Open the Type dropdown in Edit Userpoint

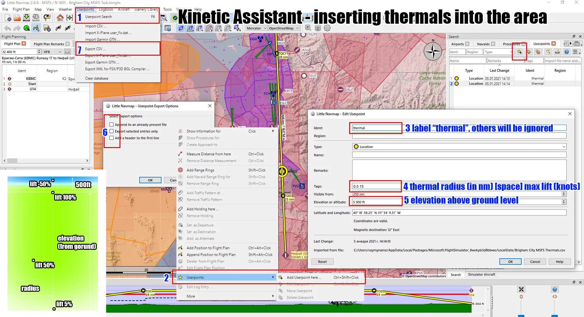point(459,147)
